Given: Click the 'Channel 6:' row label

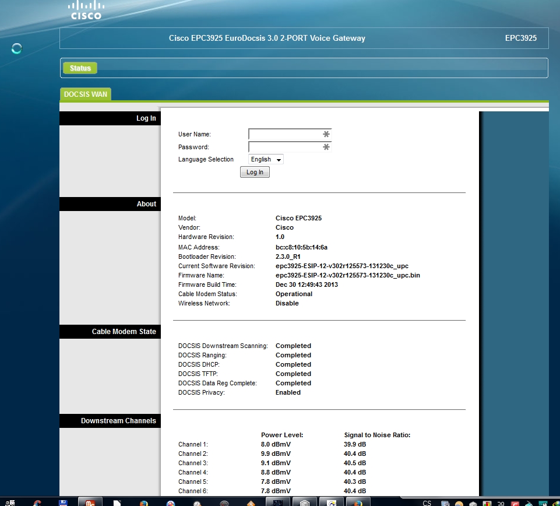Looking at the screenshot, I should 193,491.
